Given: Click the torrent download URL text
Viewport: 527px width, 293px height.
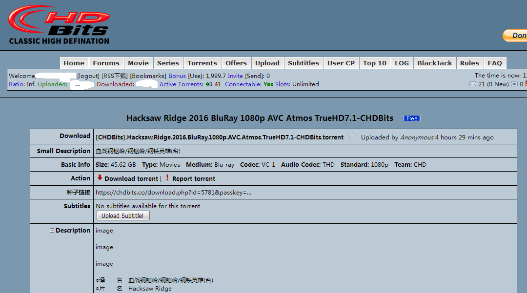Looking at the screenshot, I should (x=173, y=193).
